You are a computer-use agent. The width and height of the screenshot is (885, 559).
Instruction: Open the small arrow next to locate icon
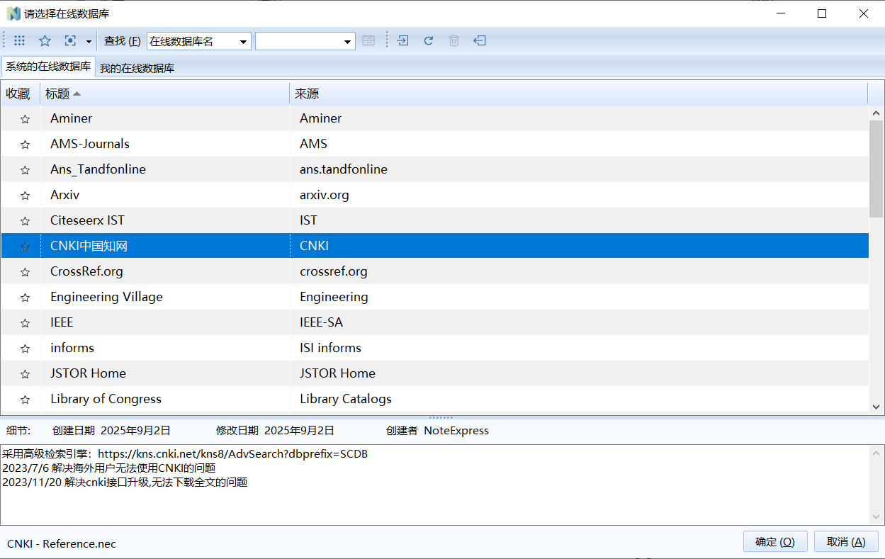pyautogui.click(x=89, y=41)
